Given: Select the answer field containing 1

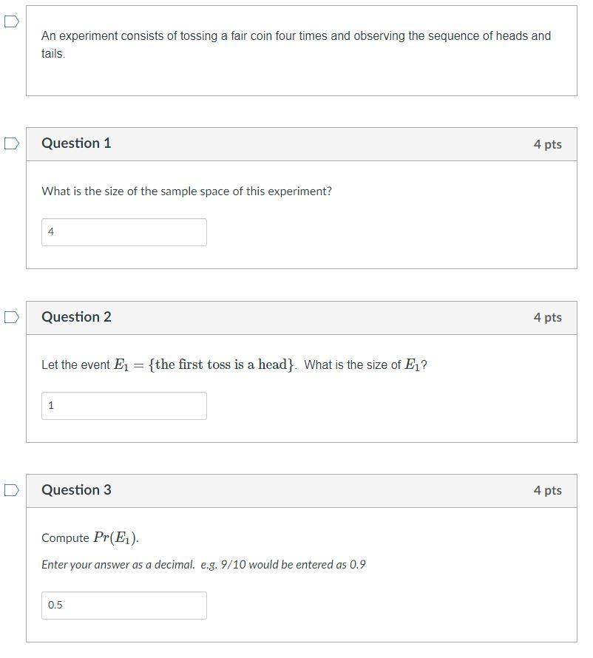Looking at the screenshot, I should click(x=123, y=405).
